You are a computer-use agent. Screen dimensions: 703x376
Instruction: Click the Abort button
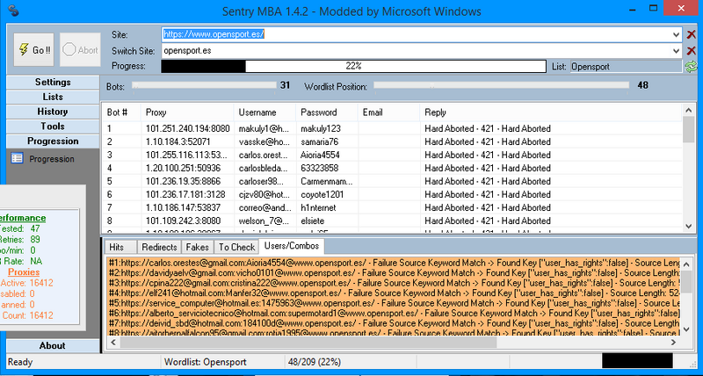(x=80, y=50)
